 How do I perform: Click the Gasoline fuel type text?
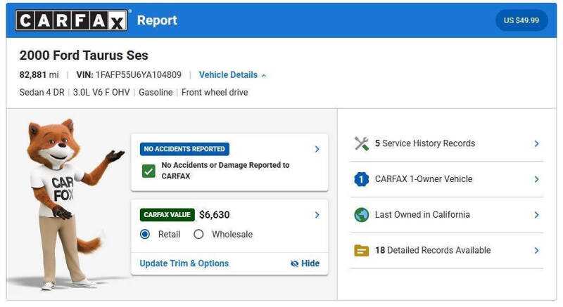156,93
